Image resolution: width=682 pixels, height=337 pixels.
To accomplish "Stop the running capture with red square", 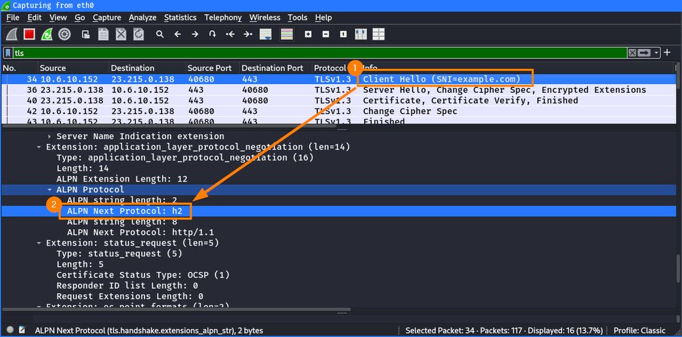I will tap(29, 34).
